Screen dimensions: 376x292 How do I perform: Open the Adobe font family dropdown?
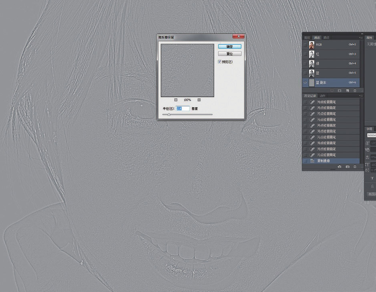(371, 135)
